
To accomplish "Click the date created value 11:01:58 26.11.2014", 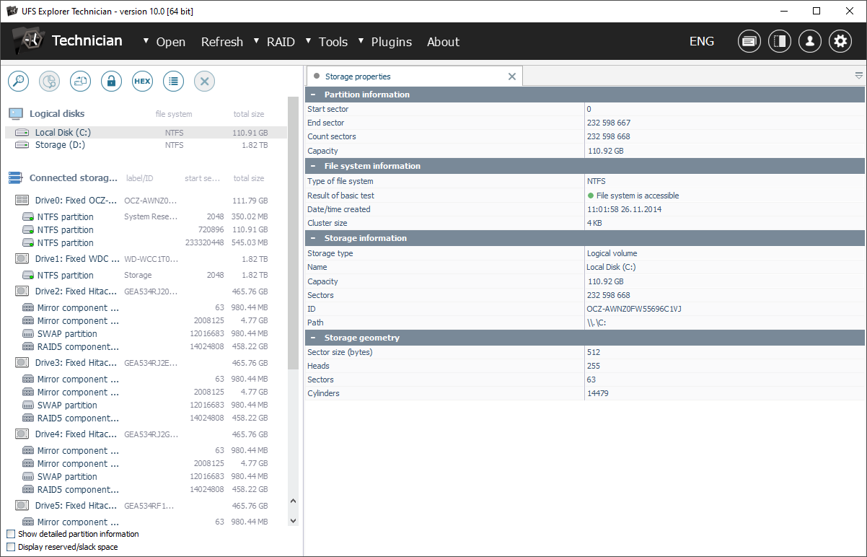I will pyautogui.click(x=624, y=209).
